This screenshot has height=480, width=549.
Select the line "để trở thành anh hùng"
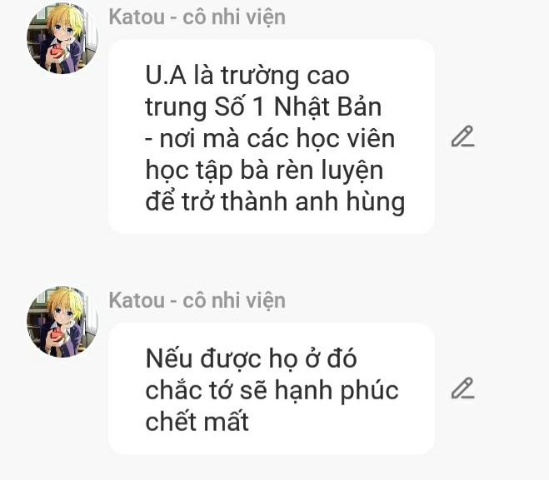275,202
